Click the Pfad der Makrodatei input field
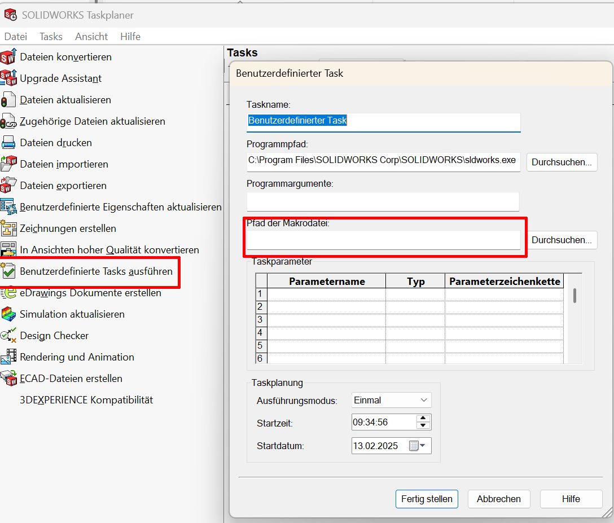614x523 pixels. [x=383, y=240]
